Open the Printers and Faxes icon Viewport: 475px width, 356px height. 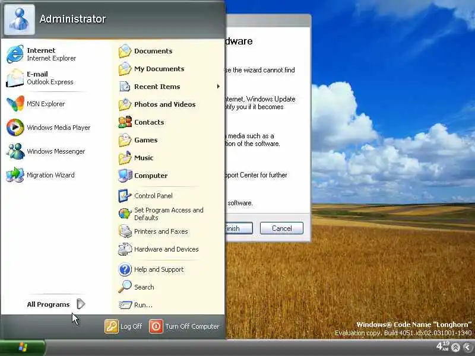point(125,231)
